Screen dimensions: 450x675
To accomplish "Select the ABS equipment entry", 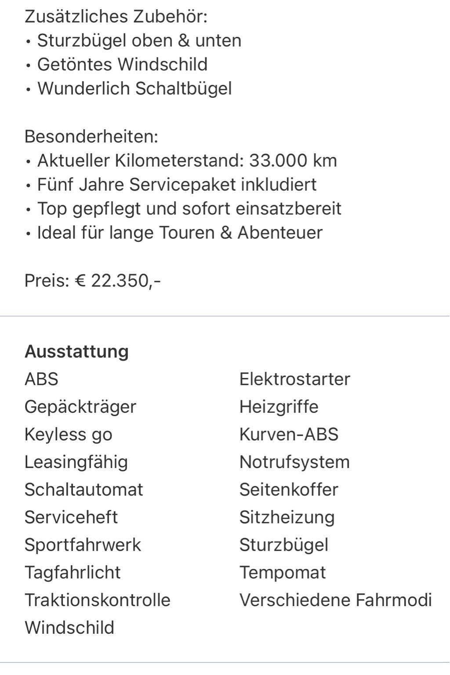I will [x=41, y=379].
